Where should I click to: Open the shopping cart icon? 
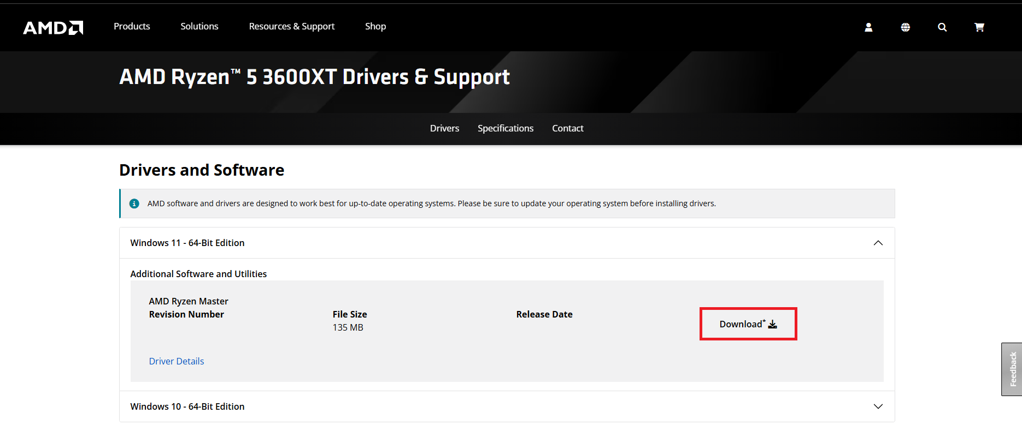(x=979, y=27)
